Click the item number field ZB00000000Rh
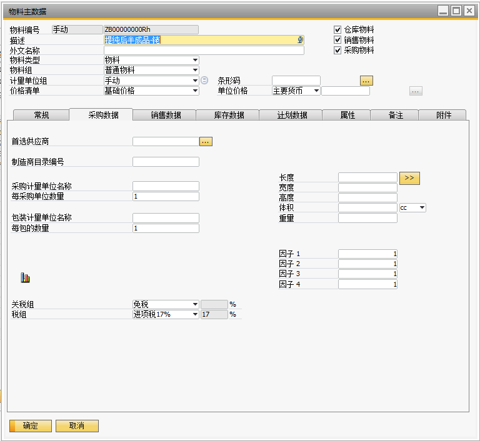 click(151, 30)
